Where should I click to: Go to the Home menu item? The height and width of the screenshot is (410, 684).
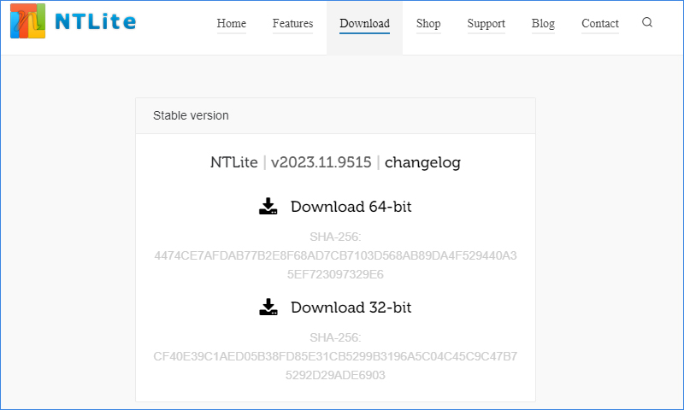point(231,24)
